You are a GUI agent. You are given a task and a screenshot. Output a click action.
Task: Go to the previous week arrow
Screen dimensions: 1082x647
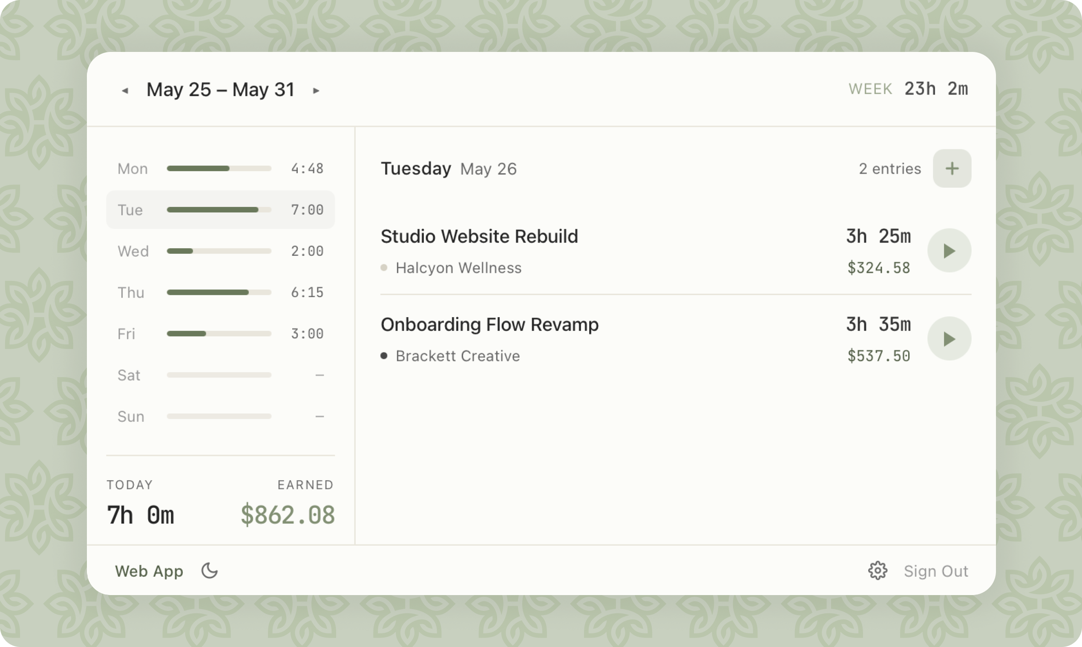point(125,91)
